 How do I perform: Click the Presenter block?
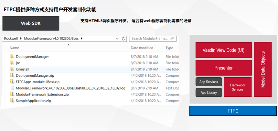(x=224, y=68)
